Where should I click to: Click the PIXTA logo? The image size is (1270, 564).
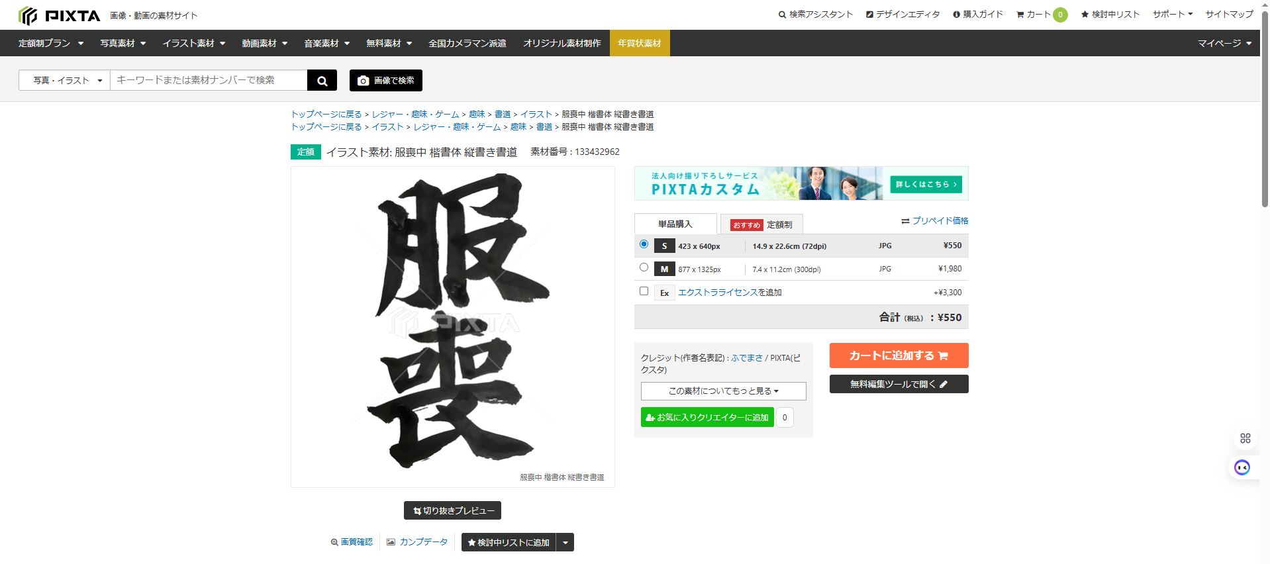pyautogui.click(x=60, y=15)
